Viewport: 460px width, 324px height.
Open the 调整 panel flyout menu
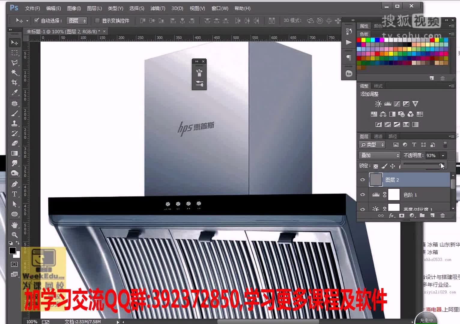(x=451, y=86)
